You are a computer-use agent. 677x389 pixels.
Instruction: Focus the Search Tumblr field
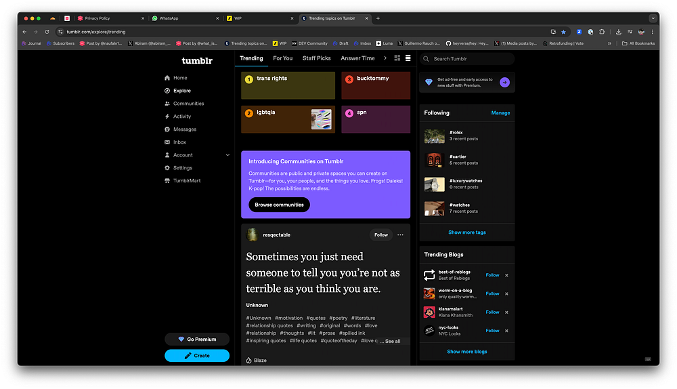(467, 59)
